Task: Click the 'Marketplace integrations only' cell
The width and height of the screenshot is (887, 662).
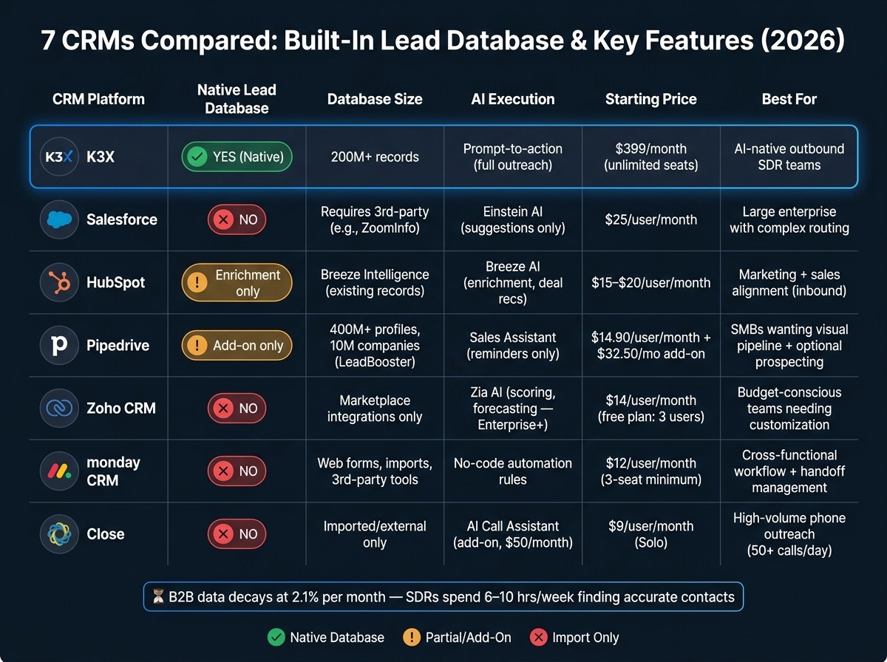Action: pyautogui.click(x=375, y=408)
